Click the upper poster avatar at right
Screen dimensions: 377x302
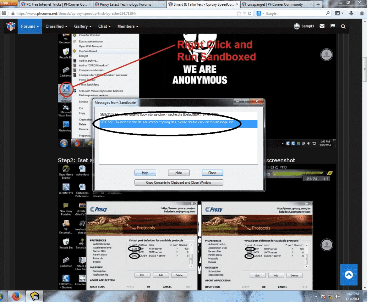[x=326, y=55]
